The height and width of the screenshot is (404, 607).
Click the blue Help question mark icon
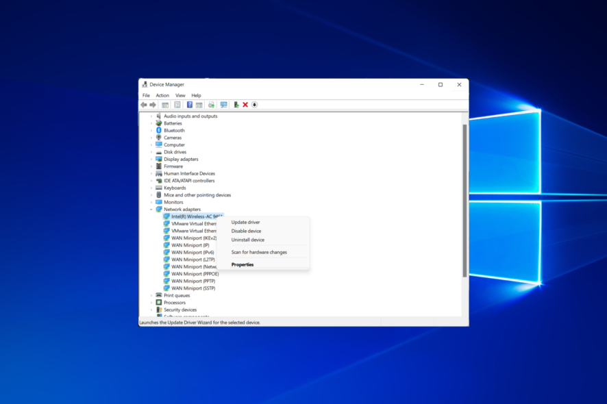click(x=190, y=105)
